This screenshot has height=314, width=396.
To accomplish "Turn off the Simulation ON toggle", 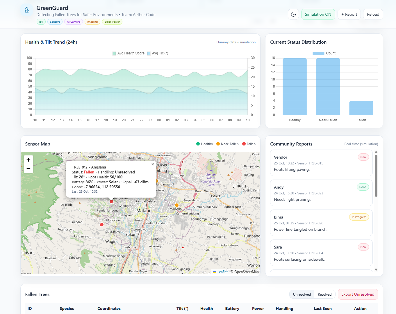I will tap(318, 14).
